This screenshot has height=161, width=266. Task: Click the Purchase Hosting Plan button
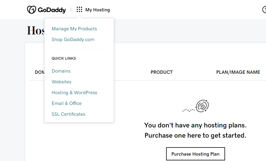195,154
